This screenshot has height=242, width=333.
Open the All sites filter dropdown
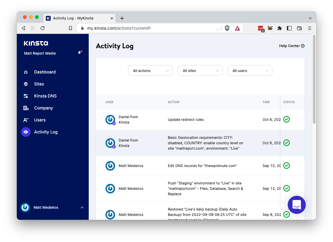pyautogui.click(x=200, y=70)
